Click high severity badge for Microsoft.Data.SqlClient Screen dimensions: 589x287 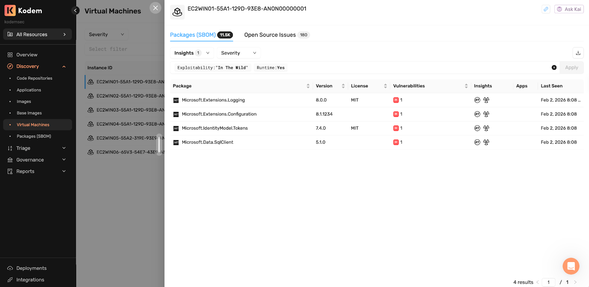[x=396, y=142]
